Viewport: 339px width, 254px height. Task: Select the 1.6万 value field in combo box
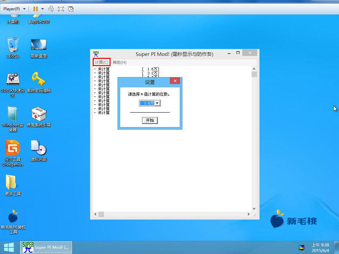click(147, 103)
